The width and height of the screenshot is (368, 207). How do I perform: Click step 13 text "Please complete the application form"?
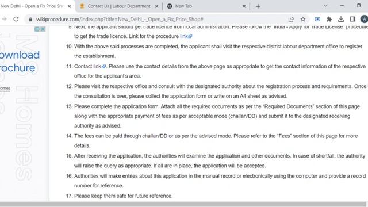click(117, 106)
